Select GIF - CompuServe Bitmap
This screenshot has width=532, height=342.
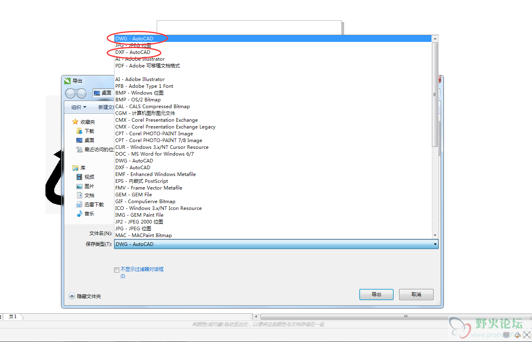coord(273,202)
